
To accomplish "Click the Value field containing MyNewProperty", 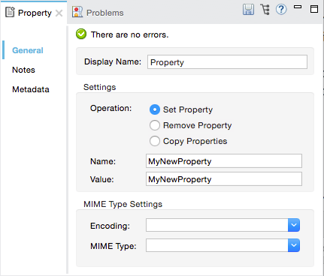I will coord(224,179).
